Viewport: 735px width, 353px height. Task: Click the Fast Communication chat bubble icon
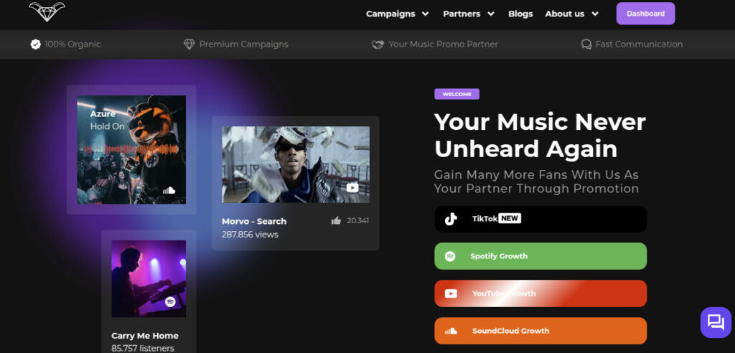(586, 44)
